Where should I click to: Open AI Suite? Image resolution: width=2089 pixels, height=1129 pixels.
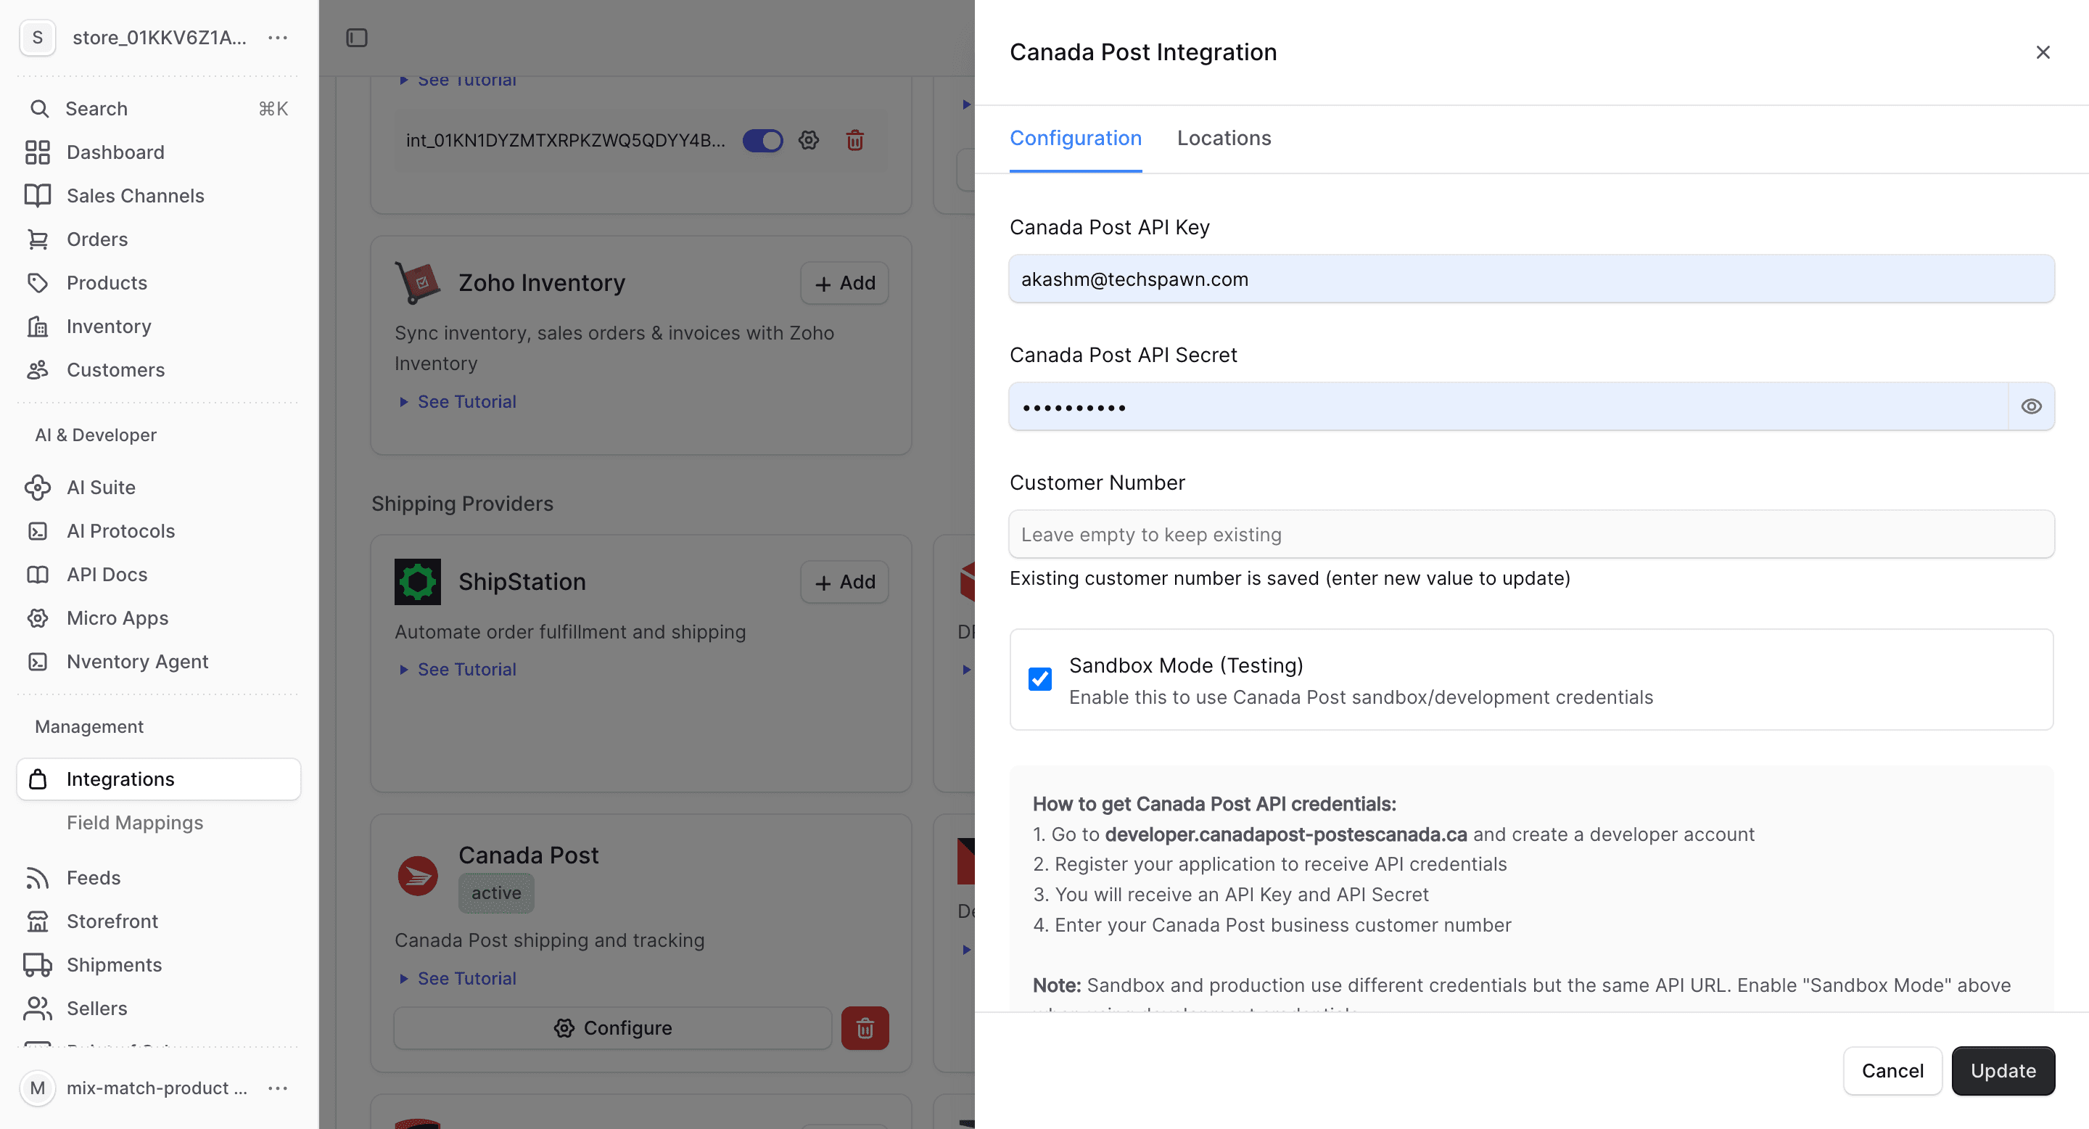159,488
